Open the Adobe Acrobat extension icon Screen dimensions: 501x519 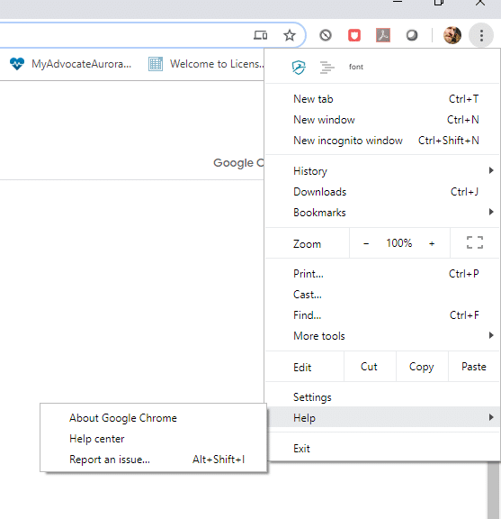coord(383,35)
